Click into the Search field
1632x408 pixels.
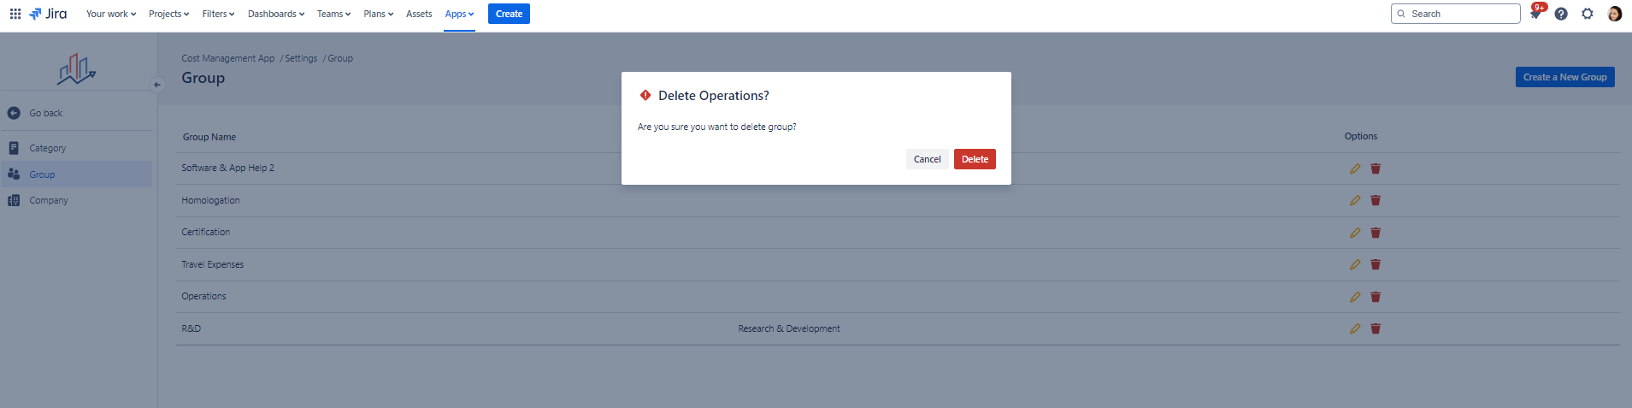pos(1455,14)
